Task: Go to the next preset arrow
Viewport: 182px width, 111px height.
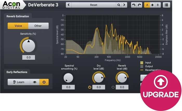Action: click(124, 5)
